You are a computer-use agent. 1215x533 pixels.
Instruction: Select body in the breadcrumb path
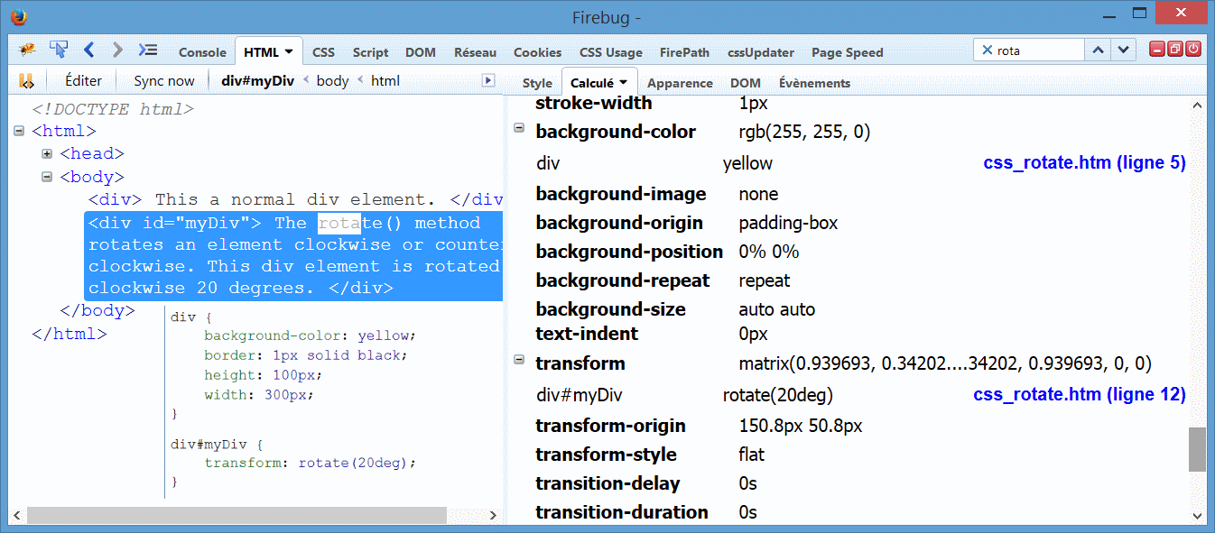click(x=332, y=80)
